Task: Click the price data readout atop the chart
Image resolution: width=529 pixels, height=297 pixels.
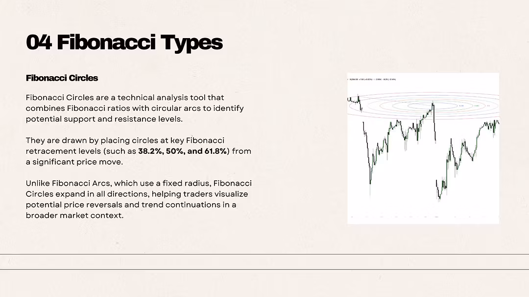Action: pos(372,80)
